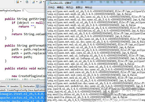Close the CreatePluginsConfig.java editor tab
145x102 pixels.
click(x=23, y=10)
